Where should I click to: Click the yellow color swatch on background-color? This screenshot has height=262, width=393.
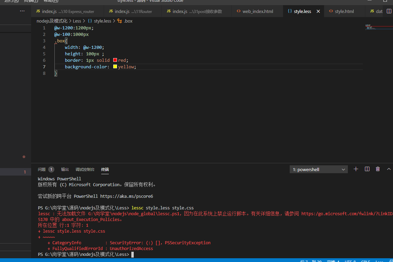115,67
